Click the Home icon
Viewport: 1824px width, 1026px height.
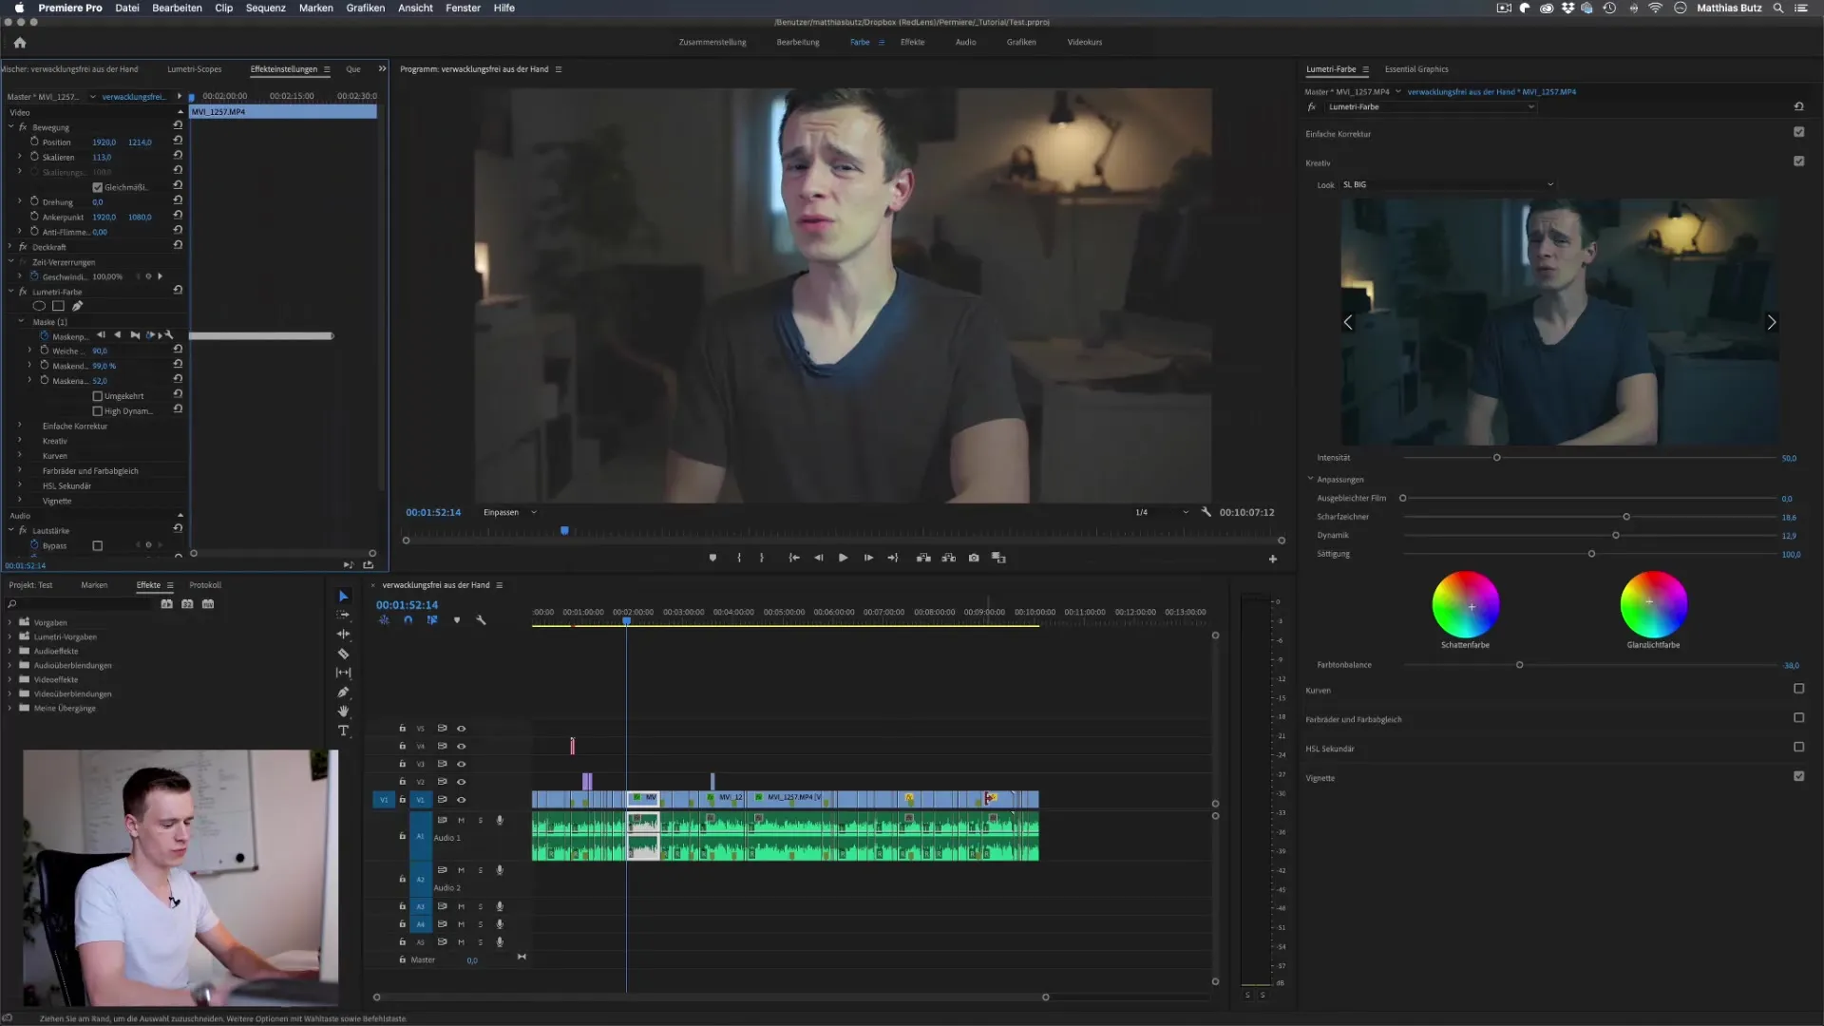coord(20,43)
